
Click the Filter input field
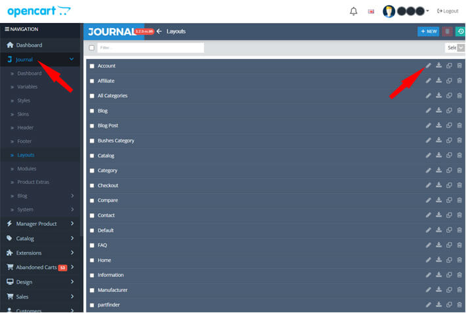(151, 47)
